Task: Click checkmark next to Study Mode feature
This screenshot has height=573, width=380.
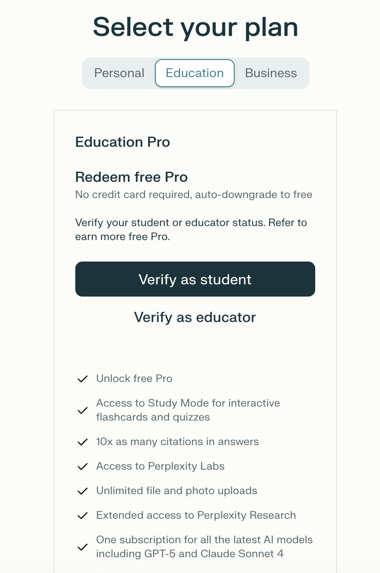Action: (82, 410)
